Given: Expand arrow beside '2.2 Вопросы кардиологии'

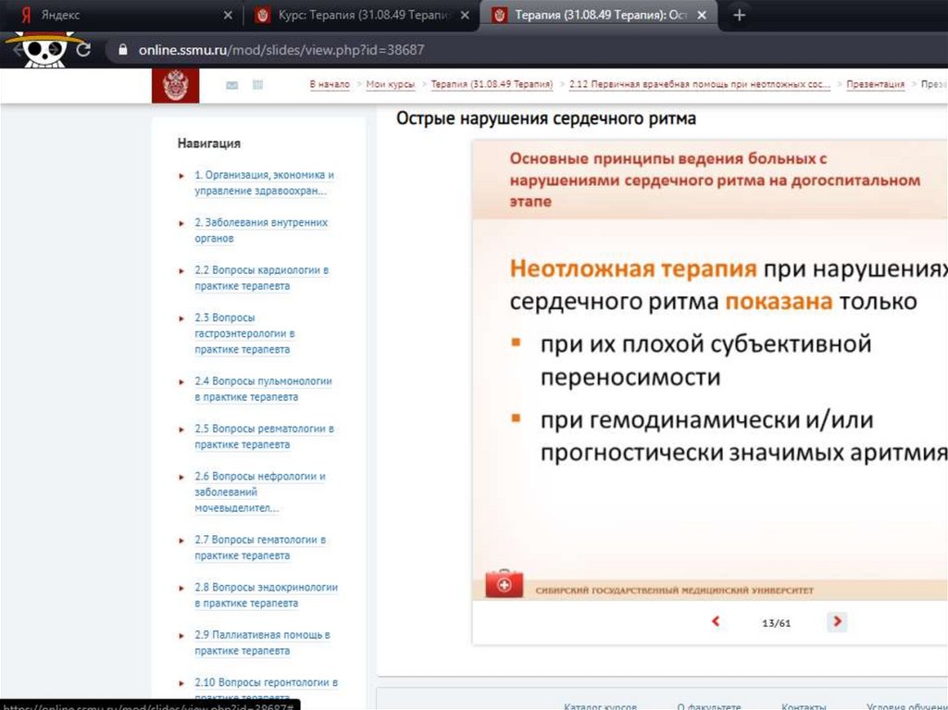Looking at the screenshot, I should tap(181, 271).
